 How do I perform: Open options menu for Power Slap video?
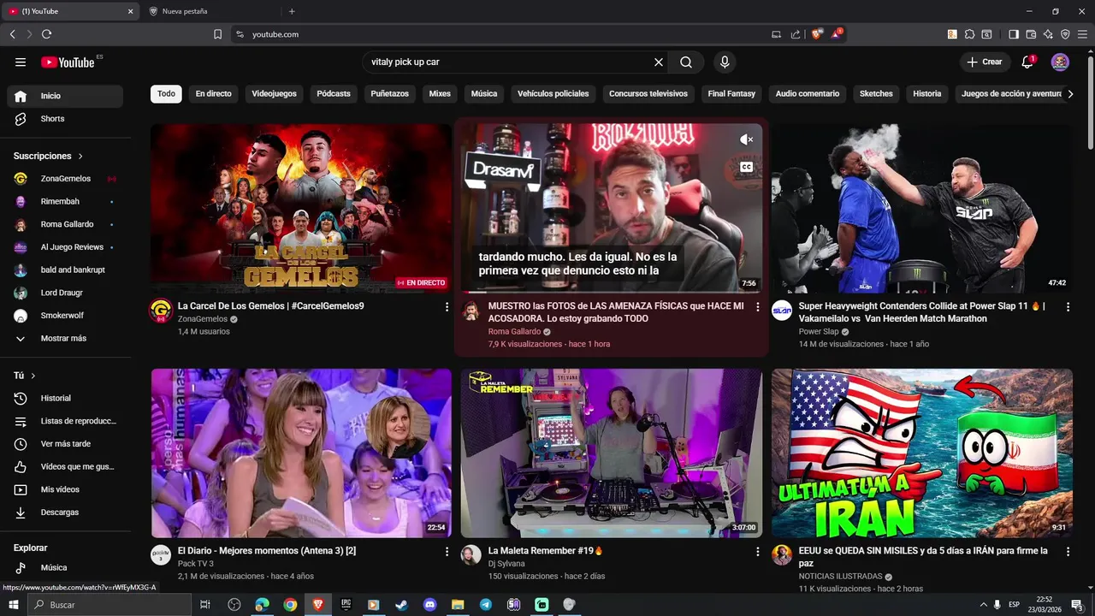click(x=1068, y=306)
